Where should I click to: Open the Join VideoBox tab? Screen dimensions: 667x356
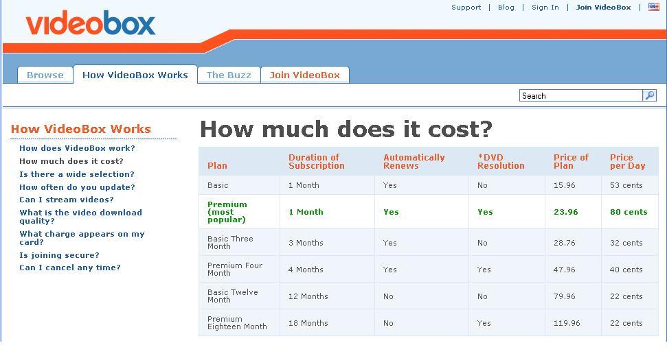pyautogui.click(x=304, y=75)
